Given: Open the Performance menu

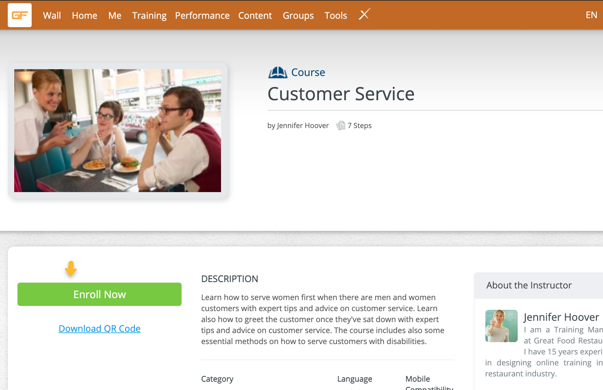Looking at the screenshot, I should point(202,16).
